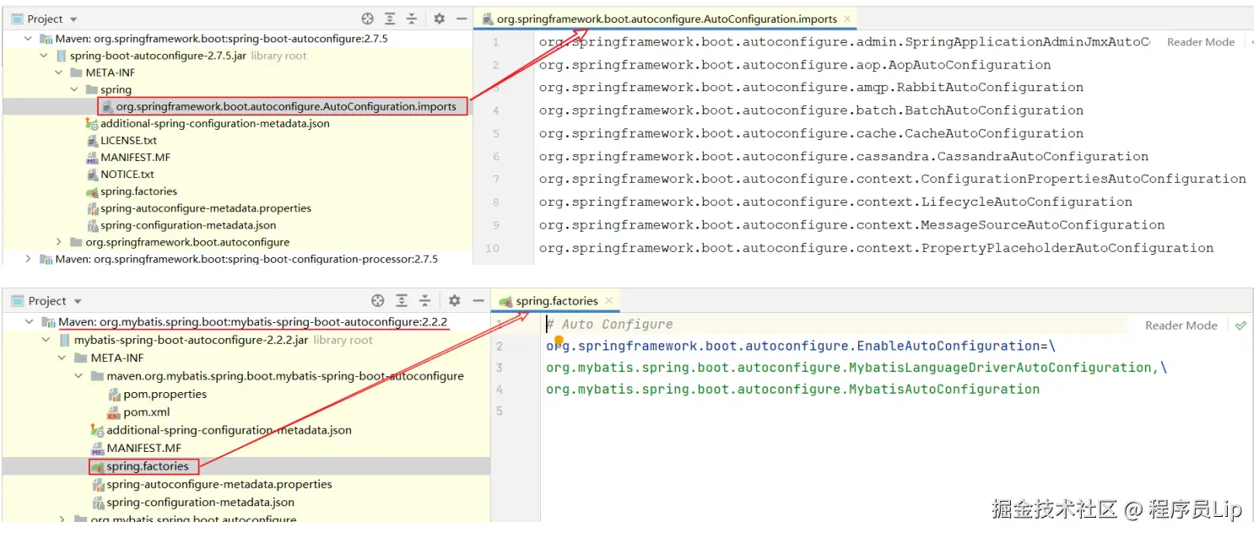
Task: Collapse mybatis-spring-boot-autoconfigure-2.2.2.jar node arrow
Action: pyautogui.click(x=46, y=340)
